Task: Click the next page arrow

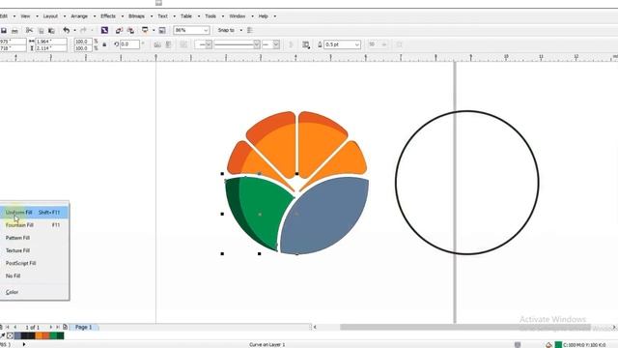Action: click(x=51, y=327)
